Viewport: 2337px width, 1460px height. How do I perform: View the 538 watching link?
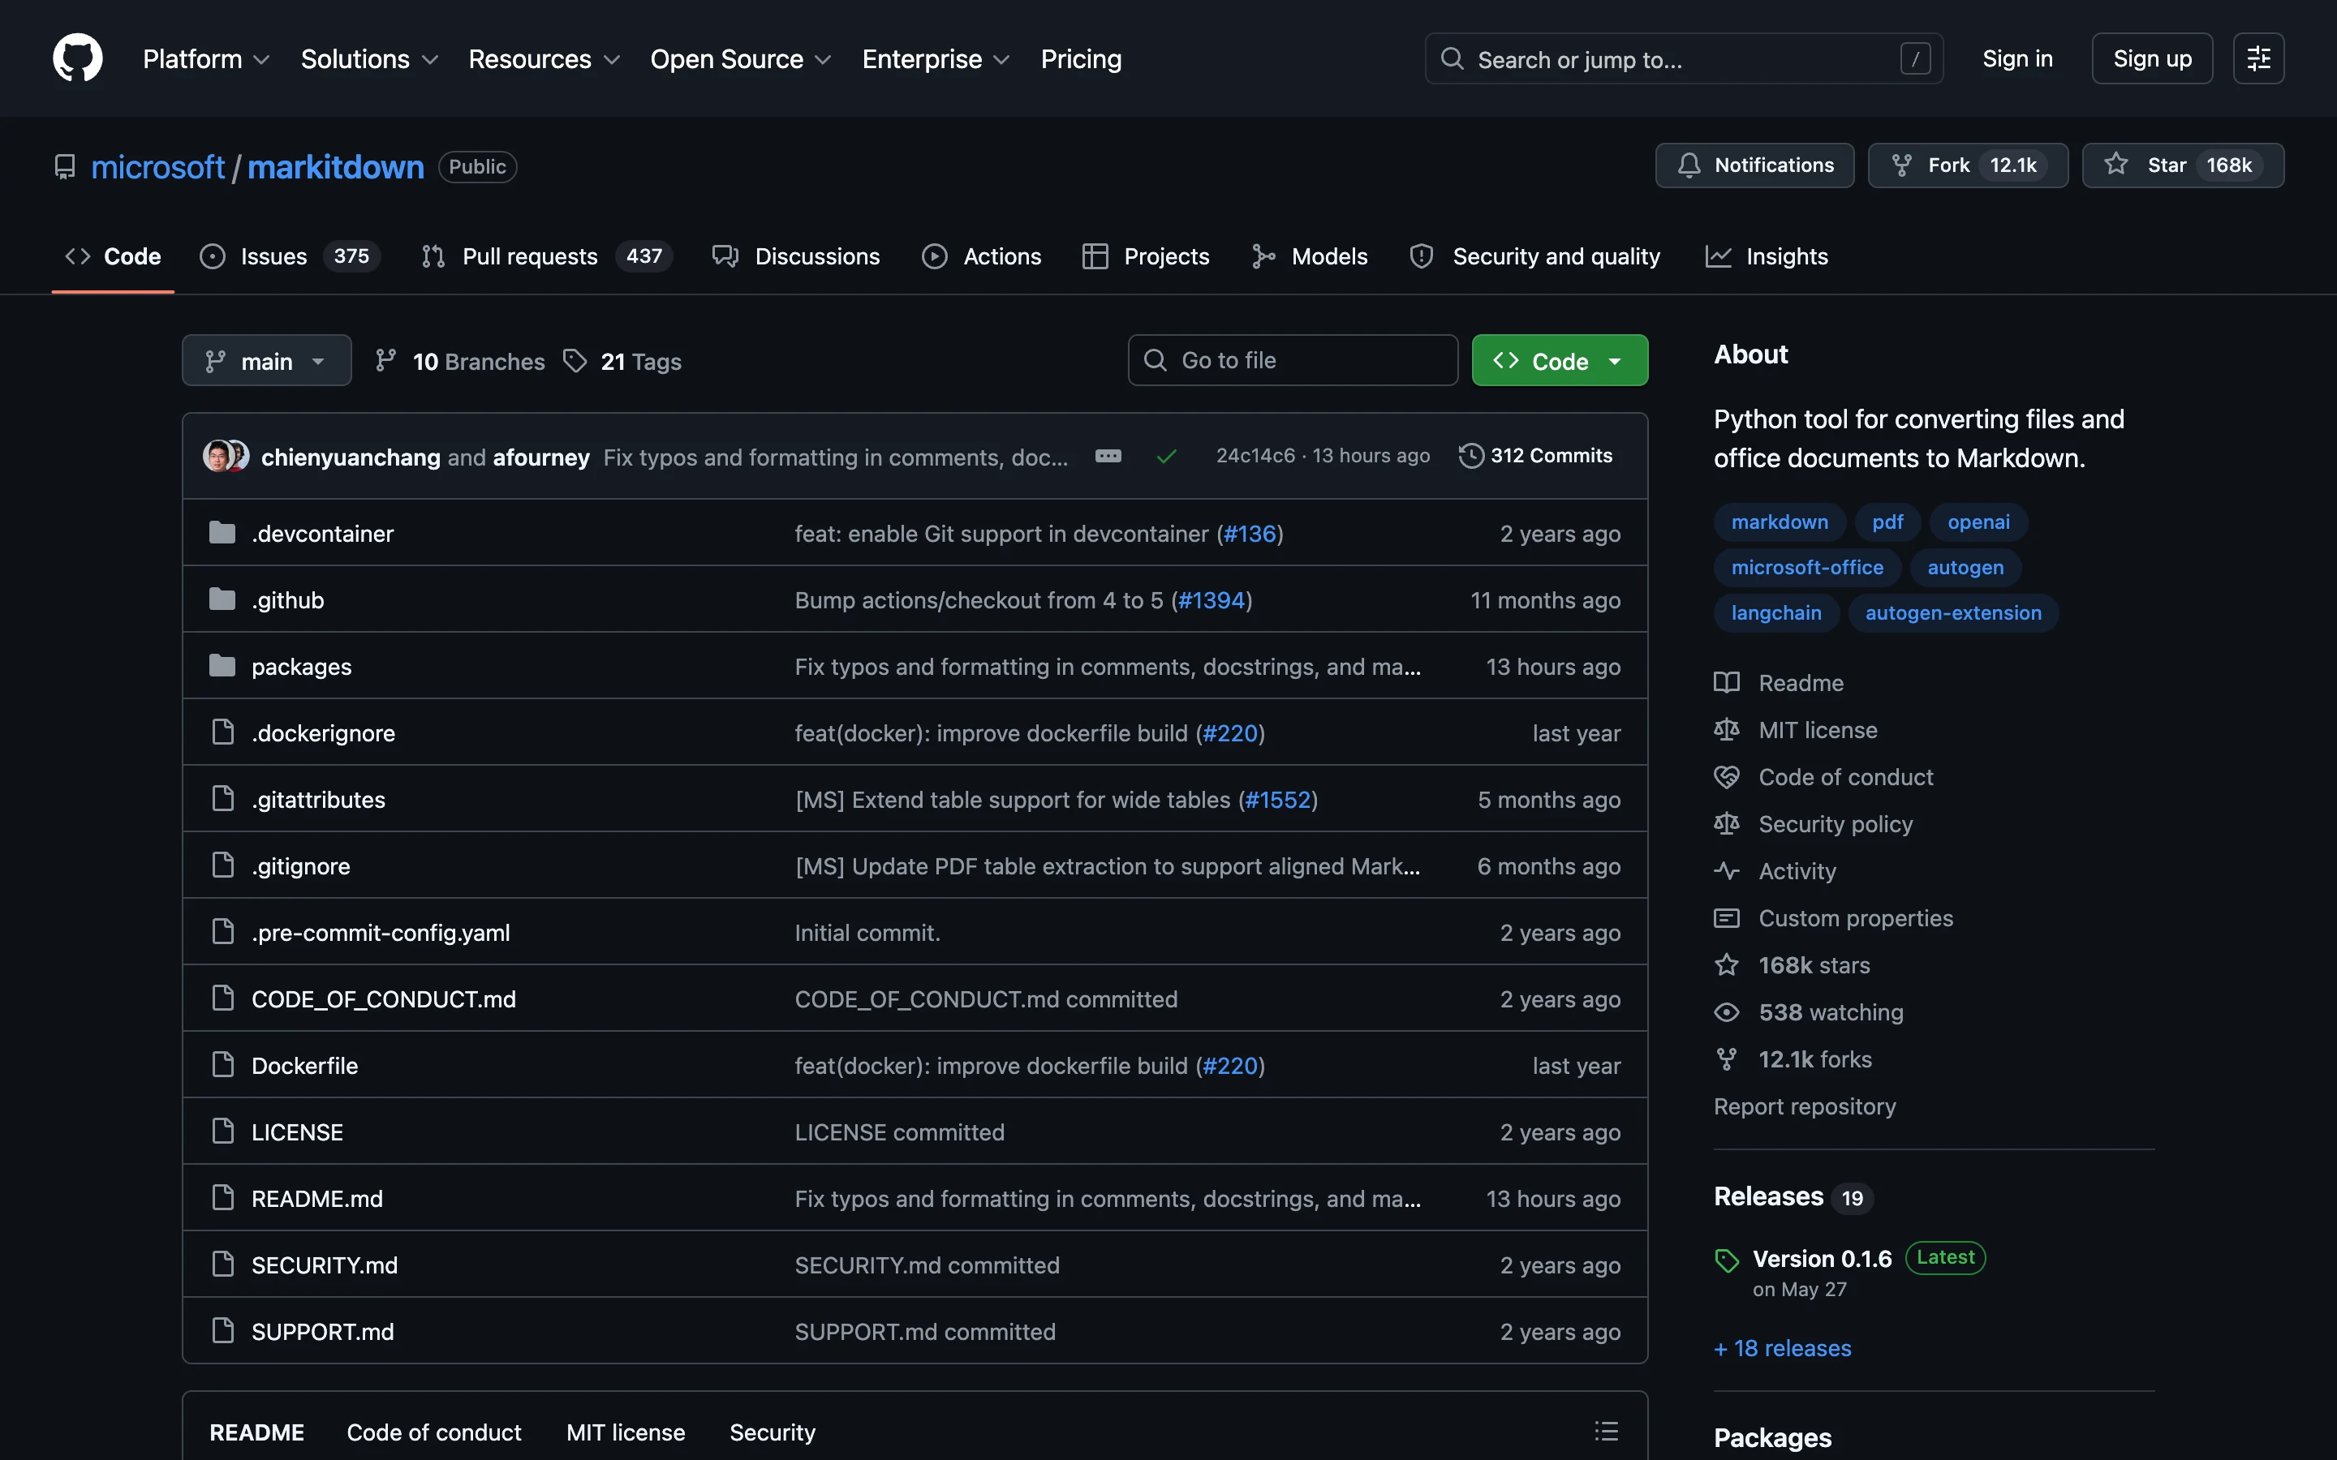[x=1809, y=1012]
